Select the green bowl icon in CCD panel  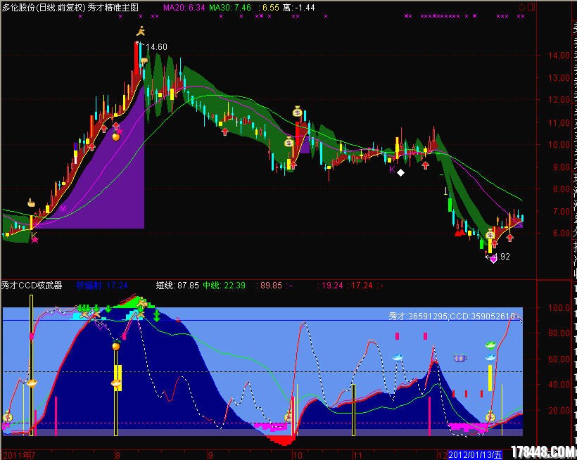(490, 345)
